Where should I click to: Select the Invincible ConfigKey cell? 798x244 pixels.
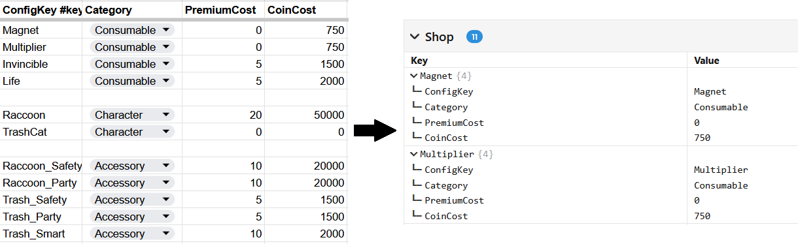coord(41,64)
